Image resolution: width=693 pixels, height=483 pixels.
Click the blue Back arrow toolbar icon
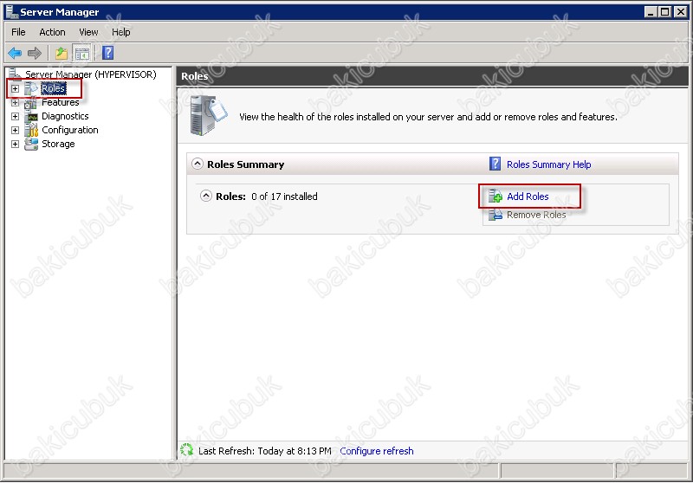[x=15, y=54]
